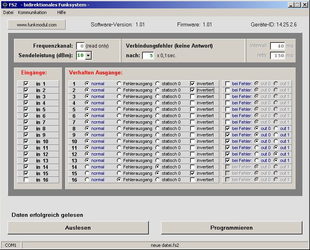
Task: Click the Programmieren button
Action: [232, 228]
